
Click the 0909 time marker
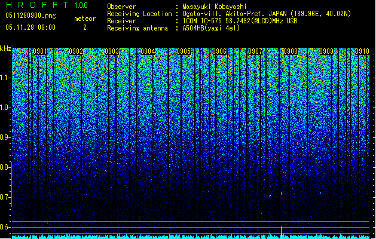click(x=326, y=51)
